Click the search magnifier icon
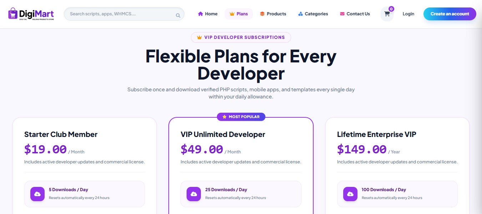The image size is (482, 214). [x=178, y=15]
